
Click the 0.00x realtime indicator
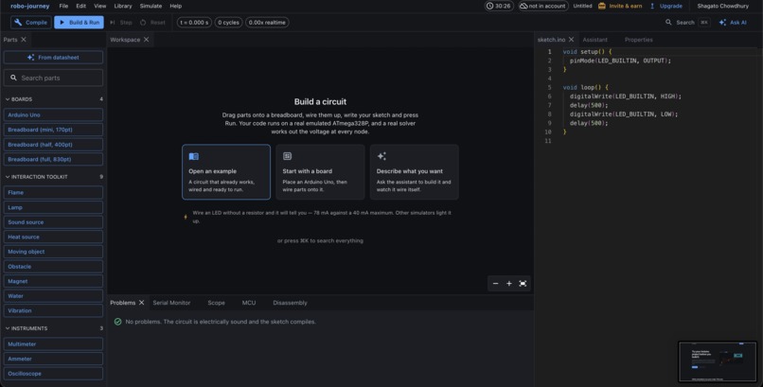267,23
